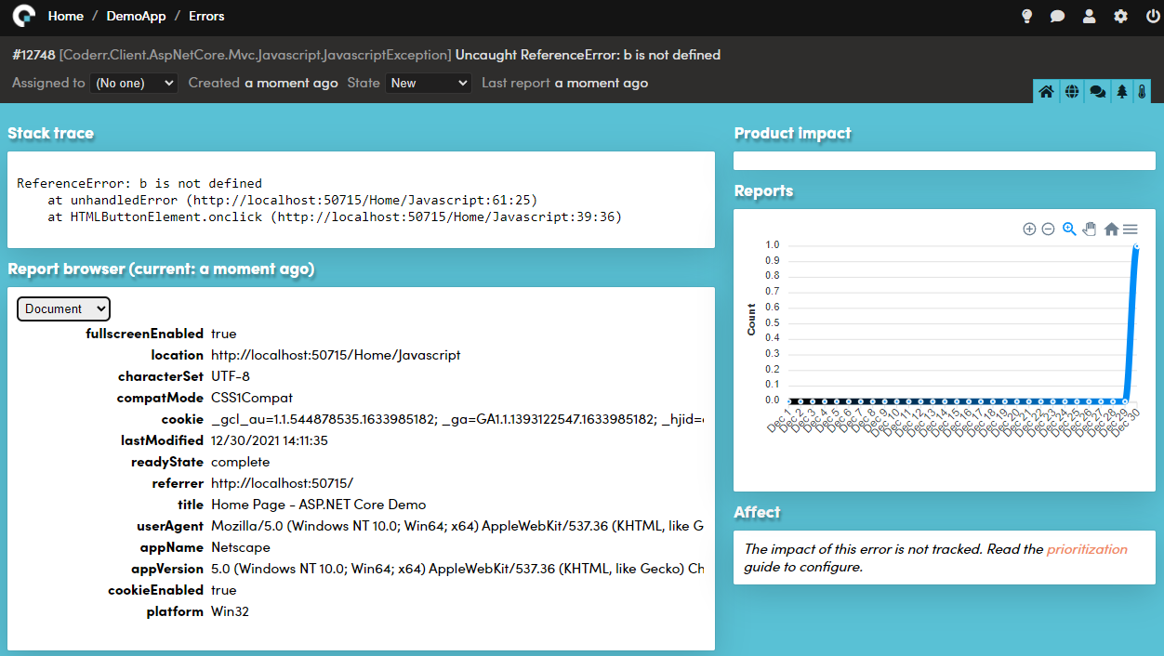Click the referrer value http://localhost:50715/
Screen dimensions: 1164x656
point(283,483)
